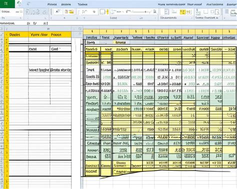Viewport: 237px width, 189px height.
Task: Click the person figure icon in ribbon
Action: [x=198, y=12]
